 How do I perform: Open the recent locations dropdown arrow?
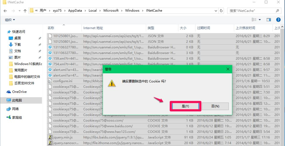(19, 11)
